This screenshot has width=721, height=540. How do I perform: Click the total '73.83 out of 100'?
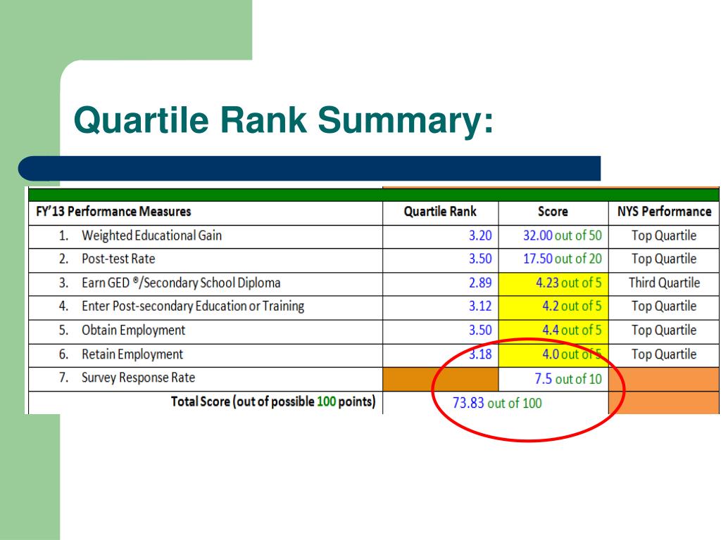pos(497,403)
